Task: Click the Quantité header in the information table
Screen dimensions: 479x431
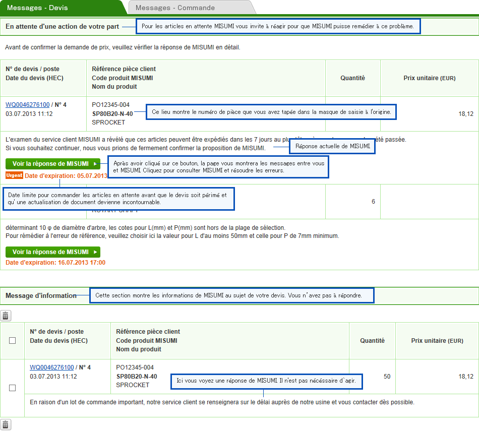Action: click(x=372, y=341)
